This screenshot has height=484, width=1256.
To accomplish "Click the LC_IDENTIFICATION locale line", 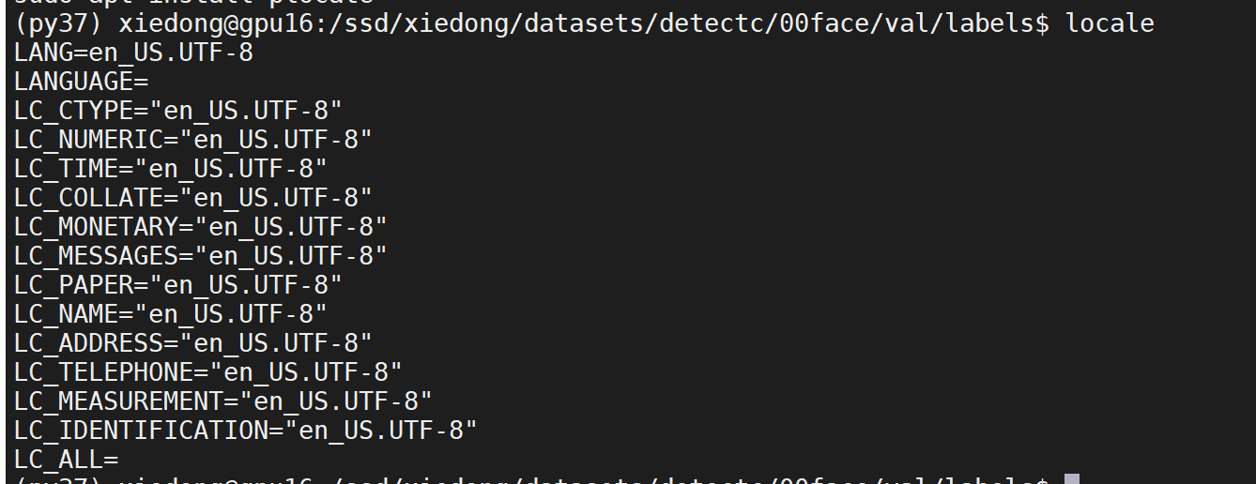I will (x=246, y=431).
